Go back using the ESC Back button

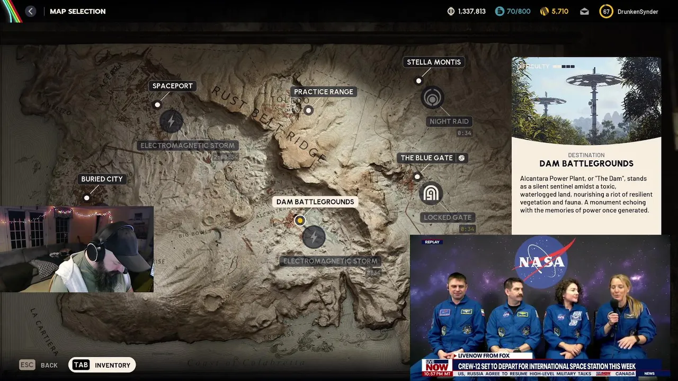[x=39, y=365]
